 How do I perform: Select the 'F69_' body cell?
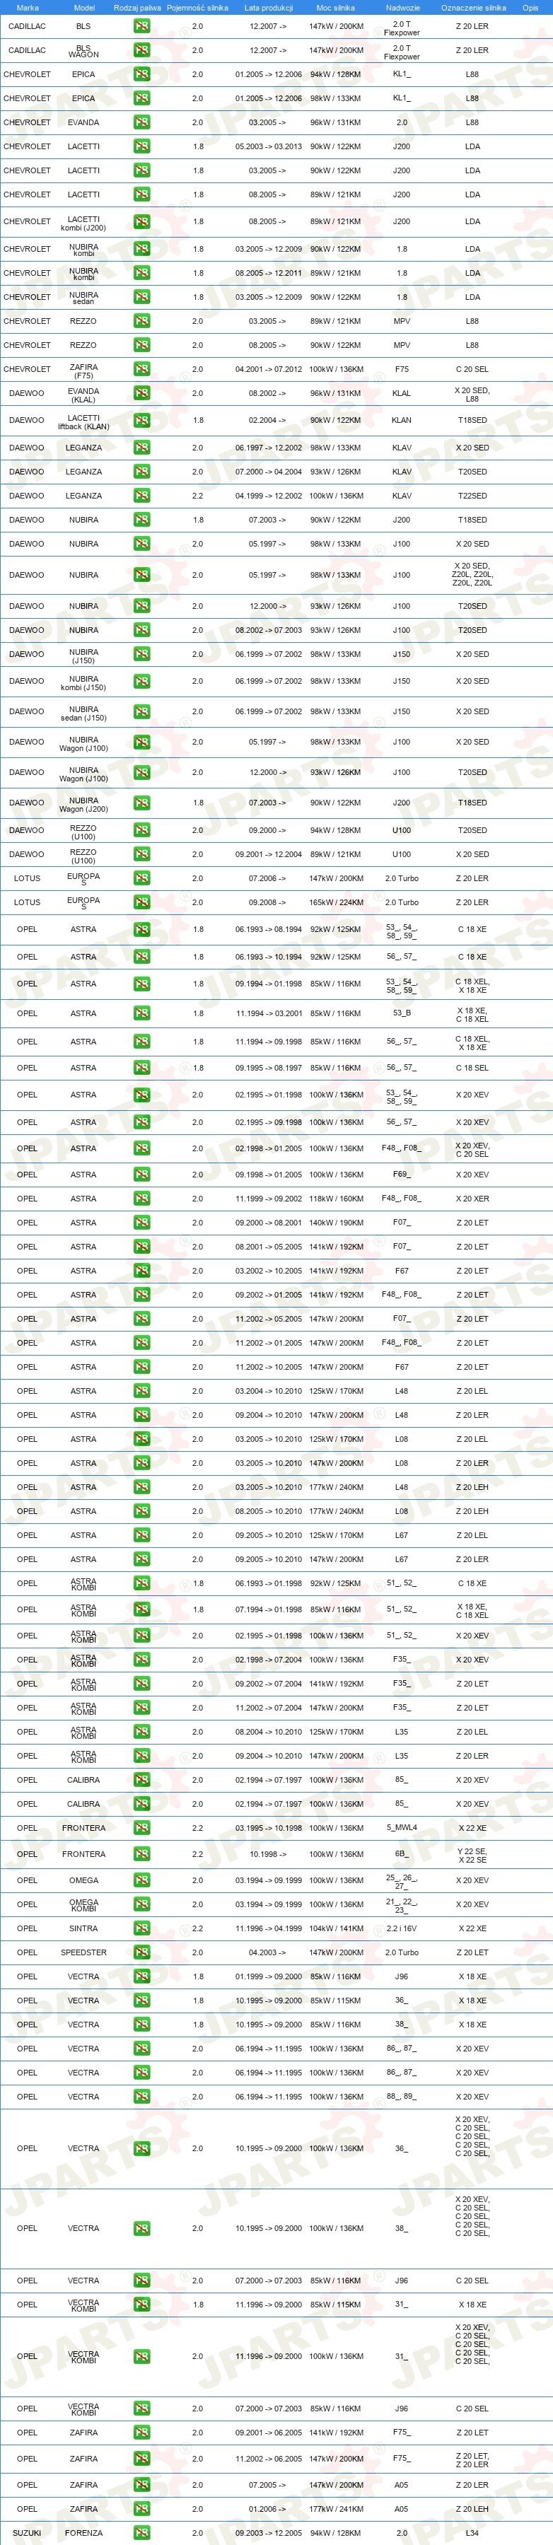tap(402, 1175)
